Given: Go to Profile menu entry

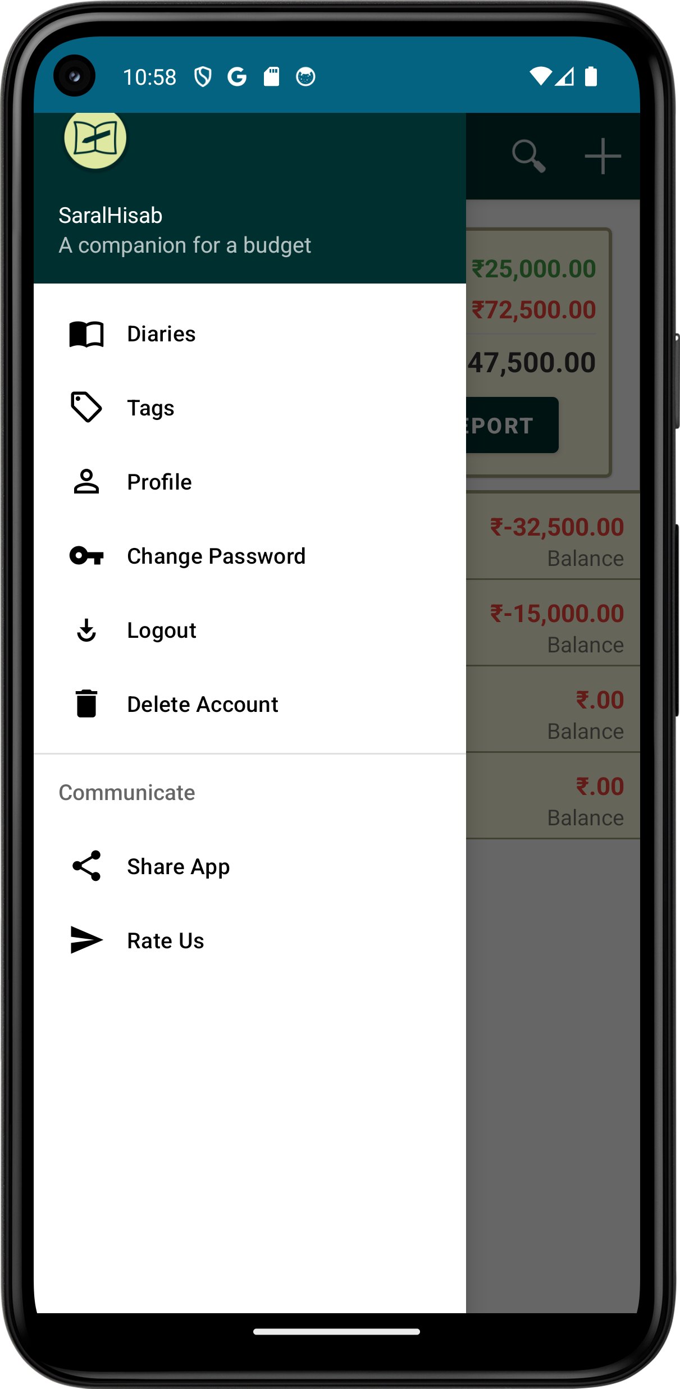Looking at the screenshot, I should coord(159,482).
